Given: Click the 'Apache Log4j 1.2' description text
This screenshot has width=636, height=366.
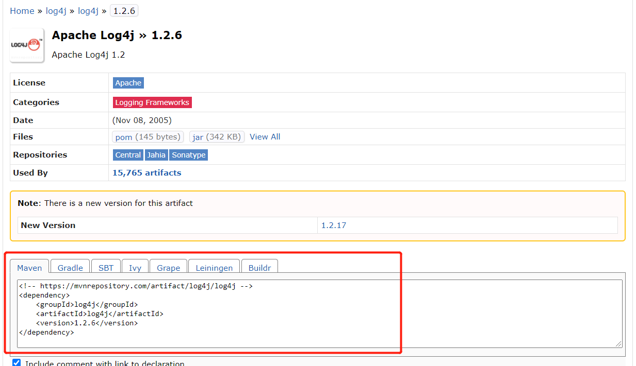Looking at the screenshot, I should [89, 55].
